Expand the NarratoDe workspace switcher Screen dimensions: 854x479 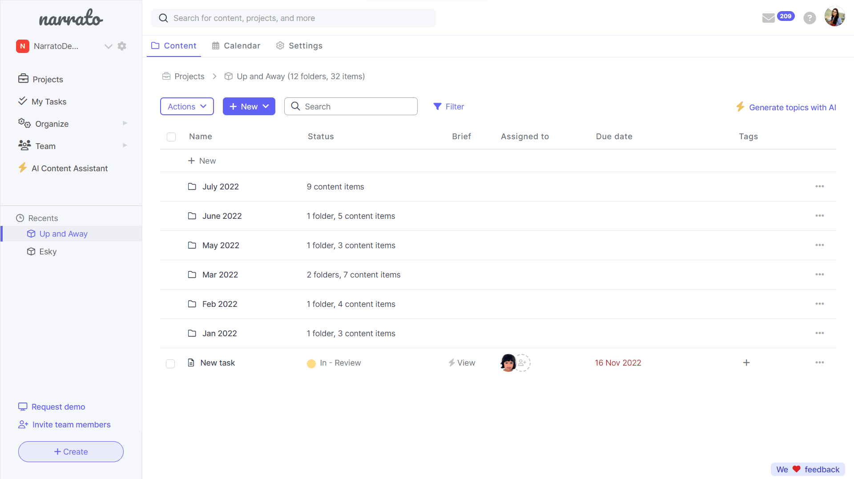tap(108, 46)
